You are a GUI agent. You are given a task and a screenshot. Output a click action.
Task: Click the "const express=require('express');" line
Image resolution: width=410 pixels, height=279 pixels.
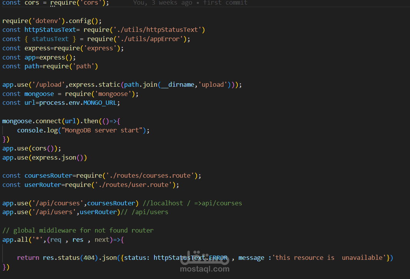pos(63,48)
